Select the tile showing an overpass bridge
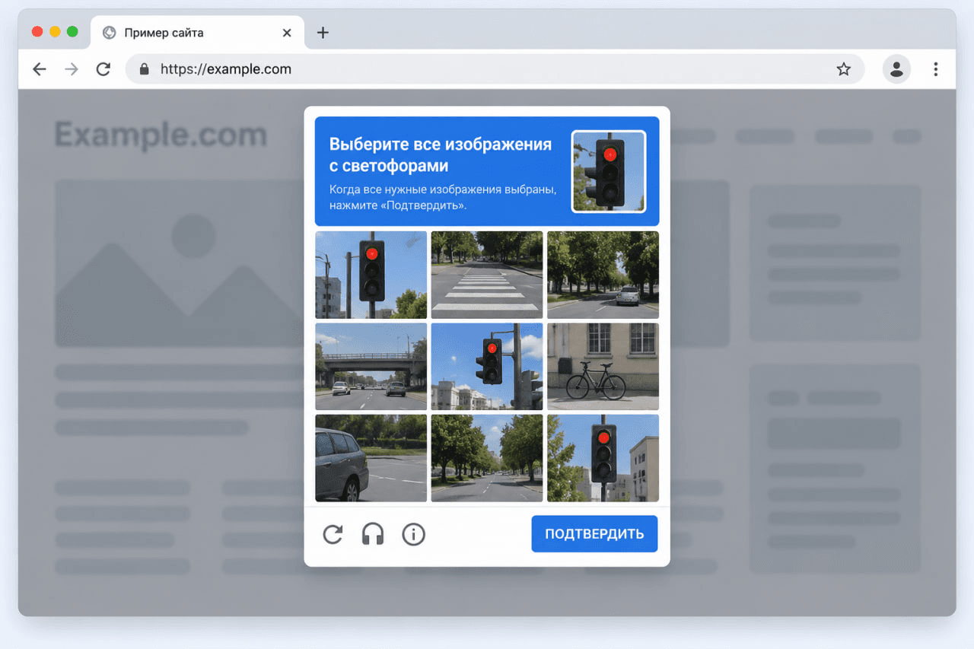 pyautogui.click(x=371, y=367)
